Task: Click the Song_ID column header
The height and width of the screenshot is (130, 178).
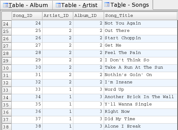Action: (27, 16)
